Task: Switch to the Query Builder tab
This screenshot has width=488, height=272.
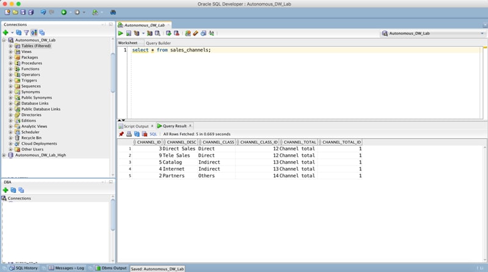Action: [158, 43]
